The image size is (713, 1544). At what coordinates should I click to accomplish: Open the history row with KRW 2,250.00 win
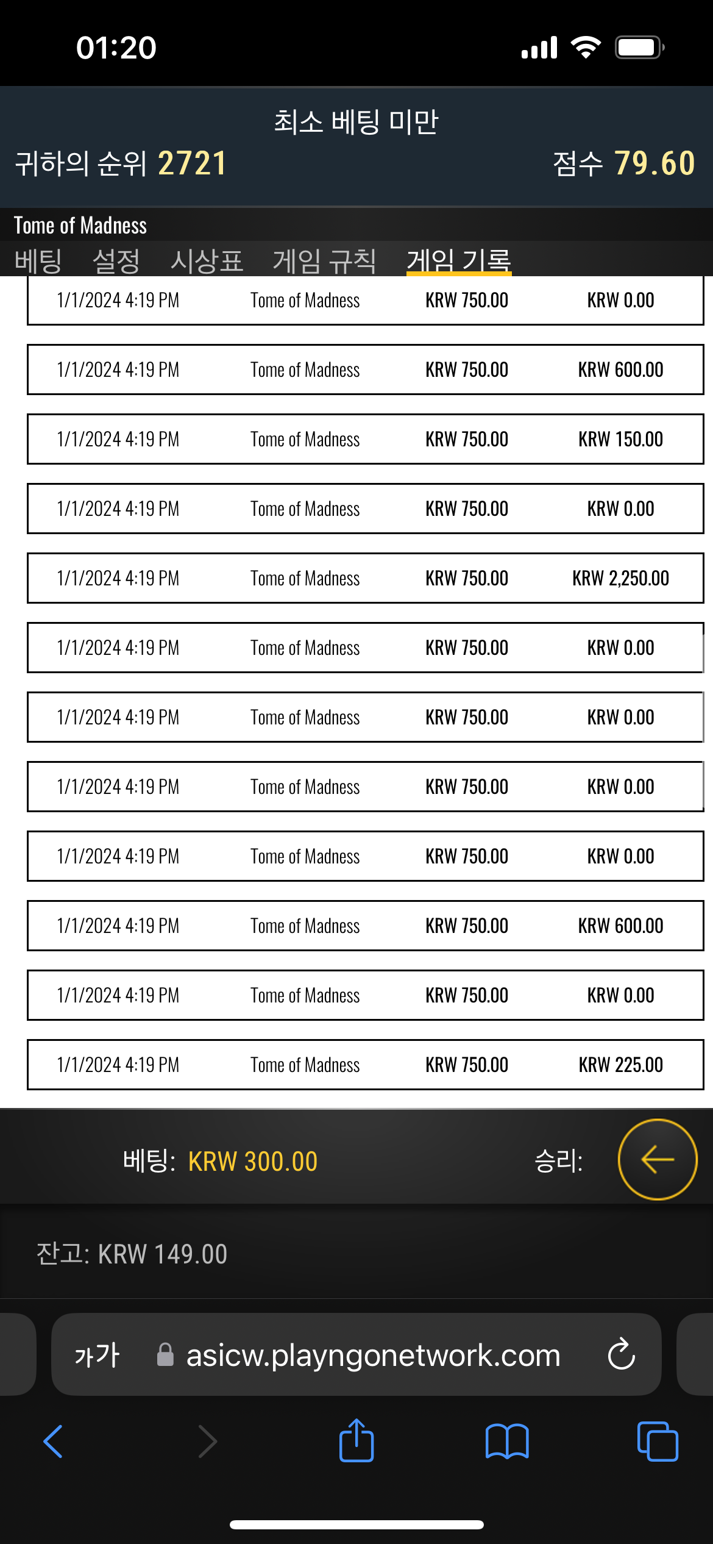(x=366, y=578)
